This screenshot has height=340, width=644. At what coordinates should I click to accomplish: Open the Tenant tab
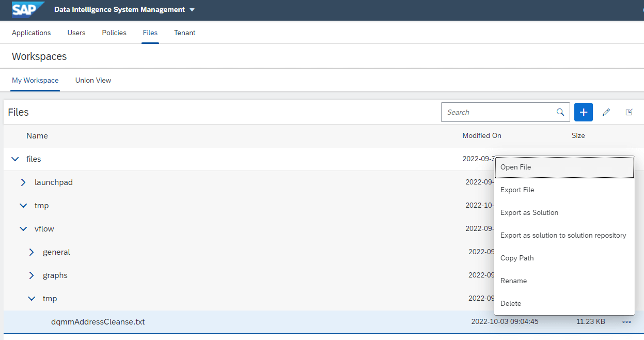(185, 33)
